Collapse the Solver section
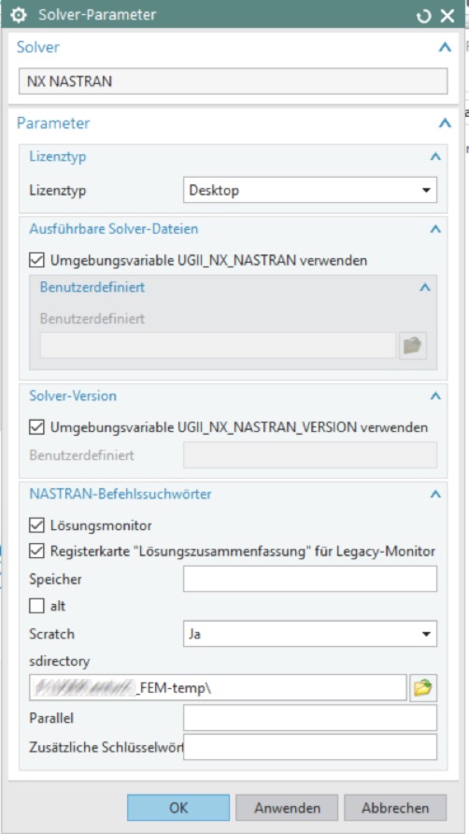This screenshot has height=834, width=469. [445, 48]
